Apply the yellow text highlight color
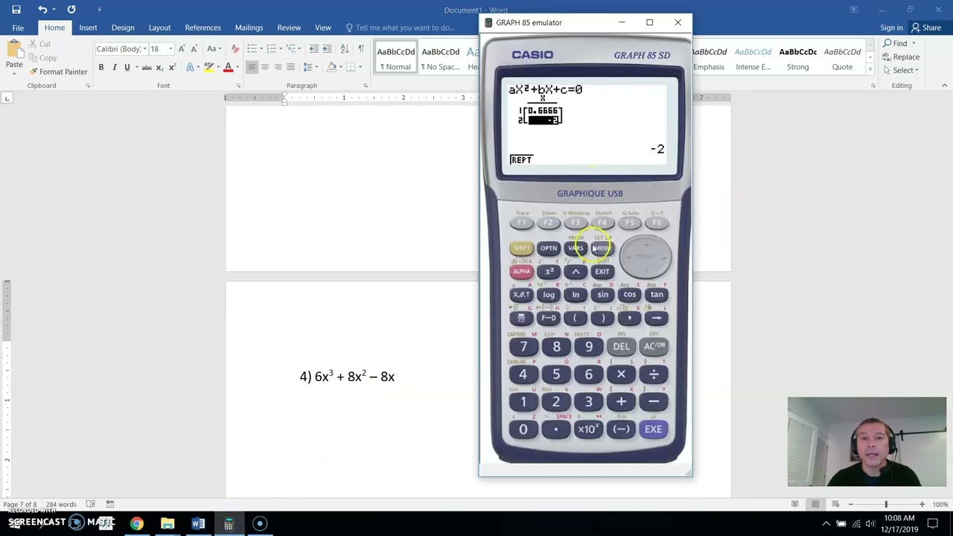 (x=208, y=67)
